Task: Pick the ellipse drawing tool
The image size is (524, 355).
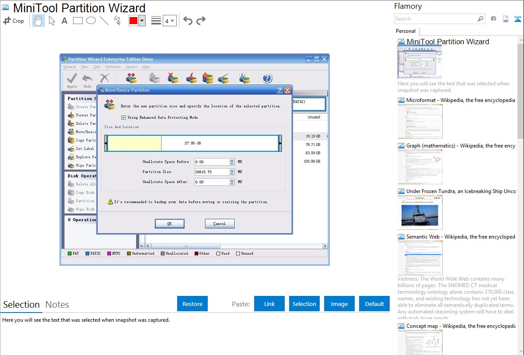Action: [91, 21]
